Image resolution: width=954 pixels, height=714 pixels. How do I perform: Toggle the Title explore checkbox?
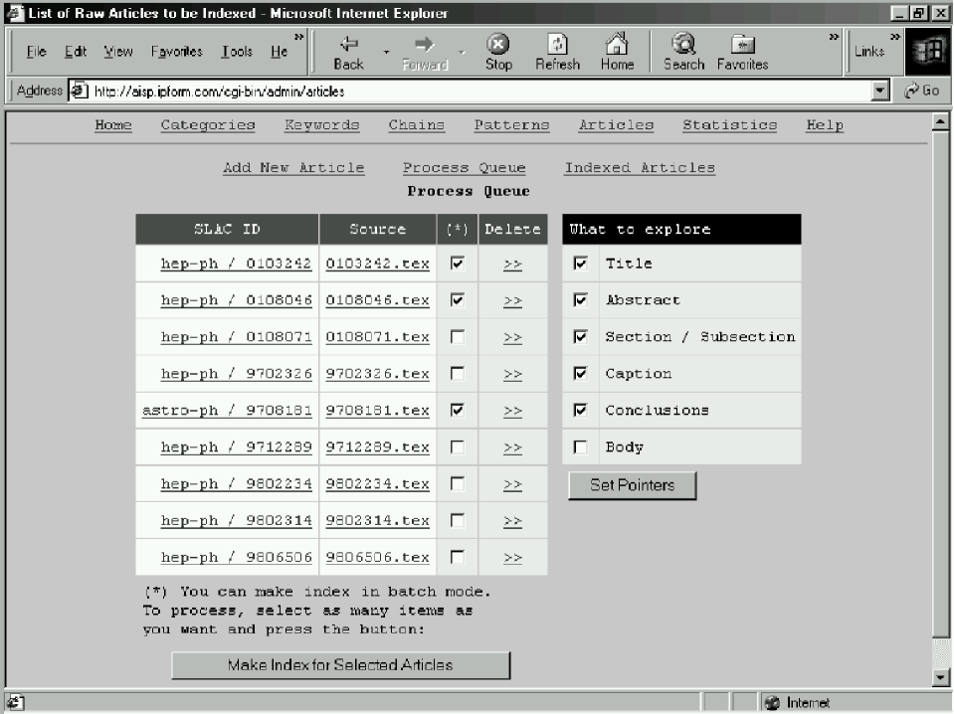tap(580, 264)
